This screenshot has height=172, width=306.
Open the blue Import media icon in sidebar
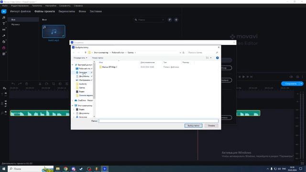pyautogui.click(x=4, y=11)
